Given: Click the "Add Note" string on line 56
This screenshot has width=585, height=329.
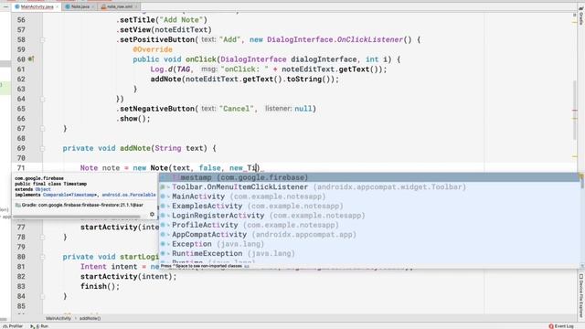Looking at the screenshot, I should point(183,20).
